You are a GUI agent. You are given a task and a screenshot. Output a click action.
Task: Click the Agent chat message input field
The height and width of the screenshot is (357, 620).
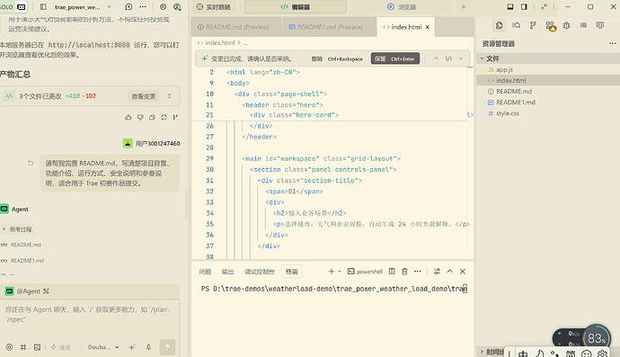[x=89, y=314]
